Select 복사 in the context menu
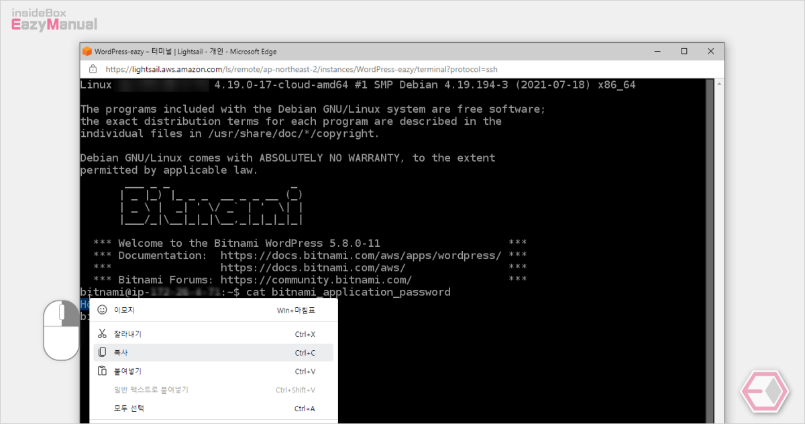 (x=213, y=352)
